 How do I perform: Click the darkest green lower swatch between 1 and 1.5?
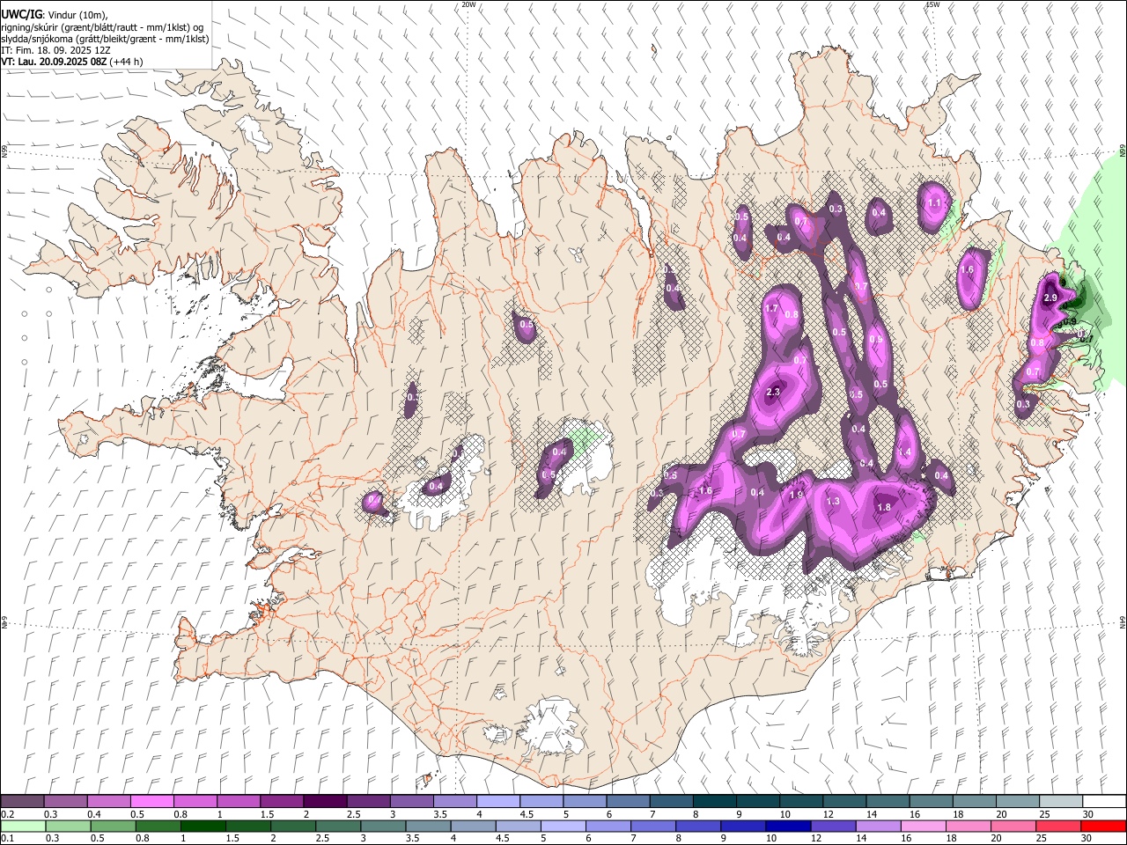tap(203, 826)
